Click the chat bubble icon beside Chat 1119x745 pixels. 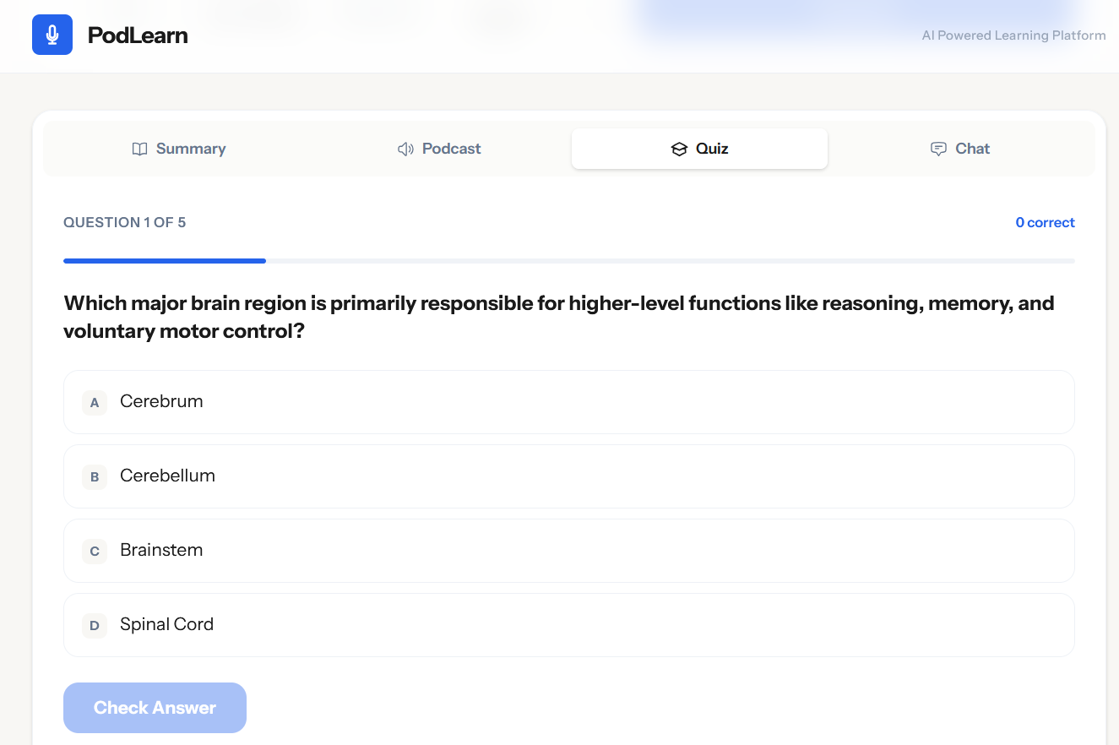point(938,149)
